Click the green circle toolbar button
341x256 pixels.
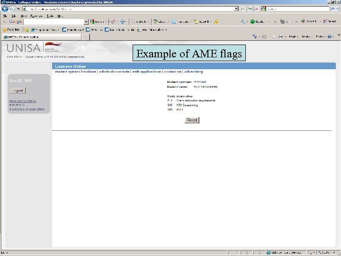pyautogui.click(x=258, y=21)
